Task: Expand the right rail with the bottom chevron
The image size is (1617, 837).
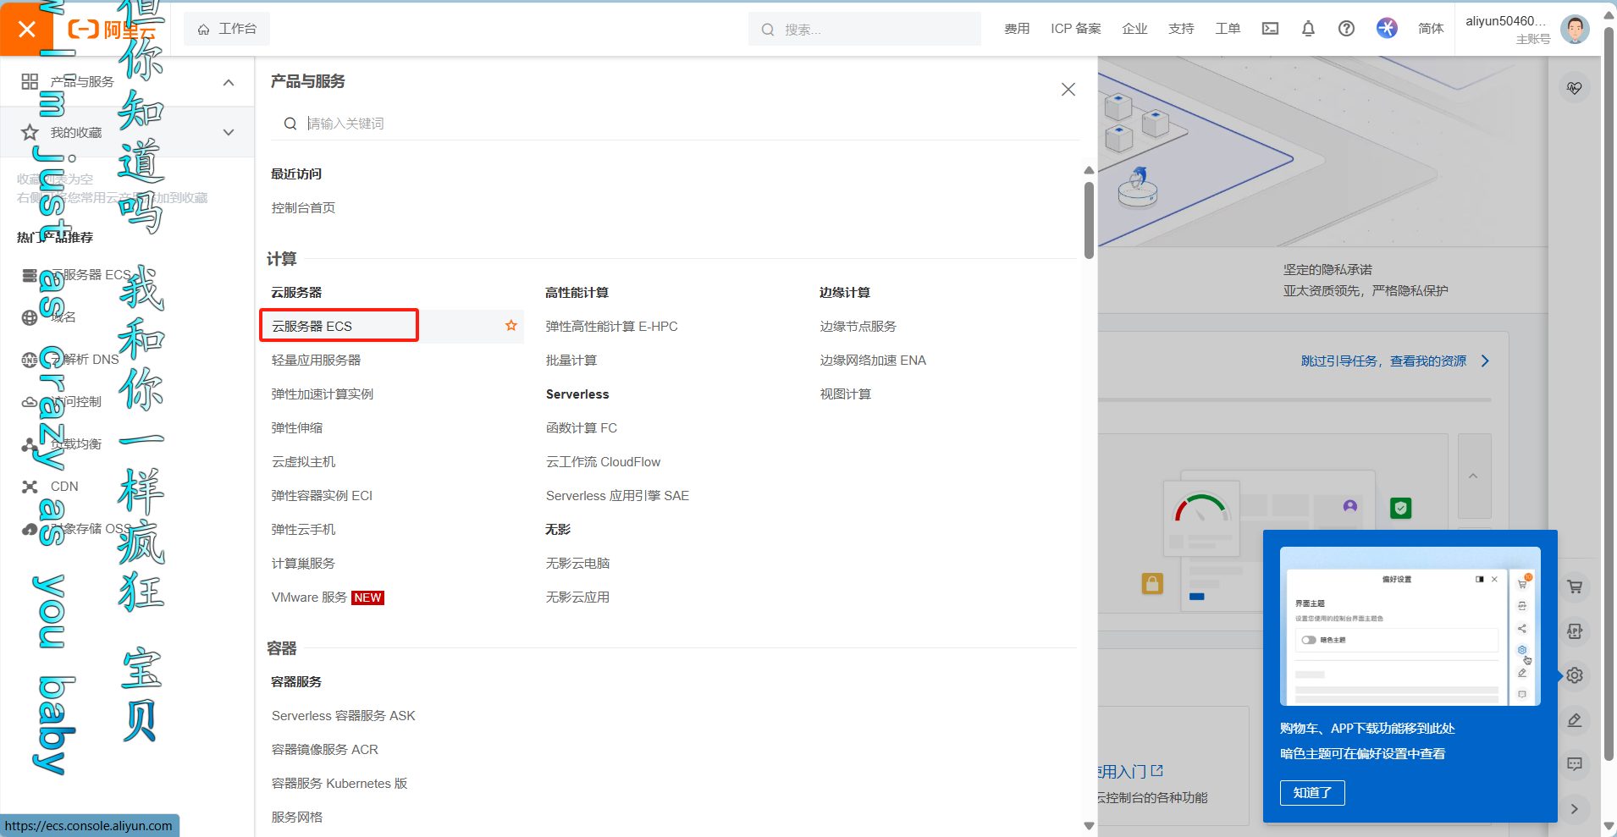Action: tap(1575, 809)
